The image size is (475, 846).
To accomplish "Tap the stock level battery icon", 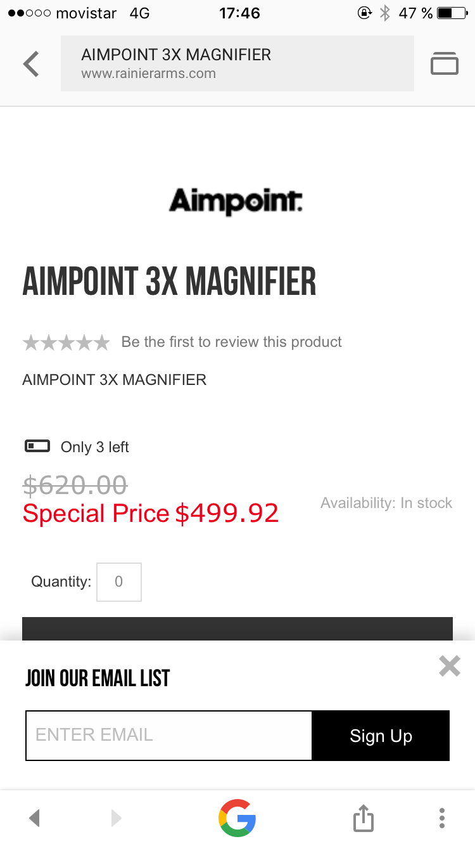I will (37, 446).
